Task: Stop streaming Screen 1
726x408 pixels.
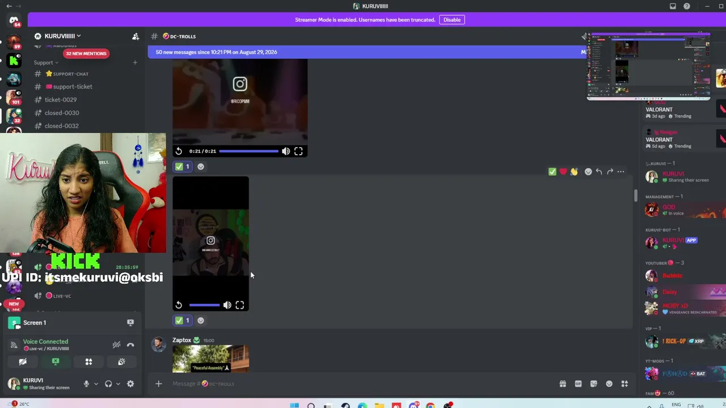Action: pyautogui.click(x=130, y=322)
